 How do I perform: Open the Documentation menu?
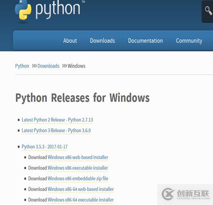point(145,40)
